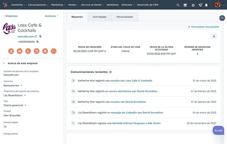Screen dimensions: 227x144
Task: Click the icon on the mensaje de LinkedIn row
Action: [x=73, y=113]
